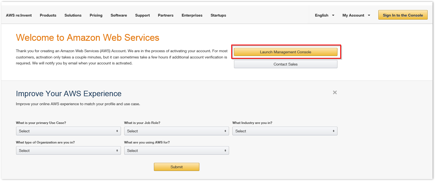Open the Products menu

48,15
